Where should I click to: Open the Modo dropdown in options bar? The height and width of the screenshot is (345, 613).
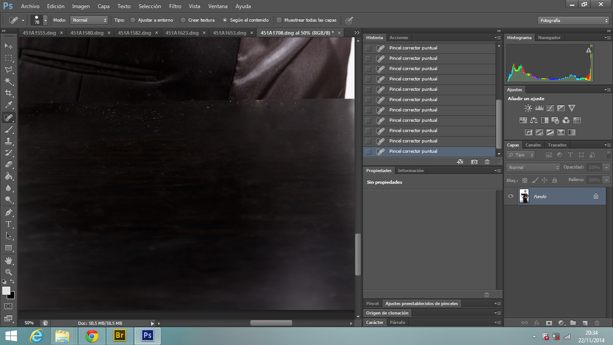click(89, 20)
